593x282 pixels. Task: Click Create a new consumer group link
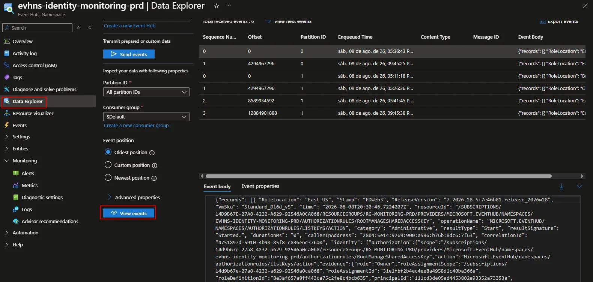(136, 126)
